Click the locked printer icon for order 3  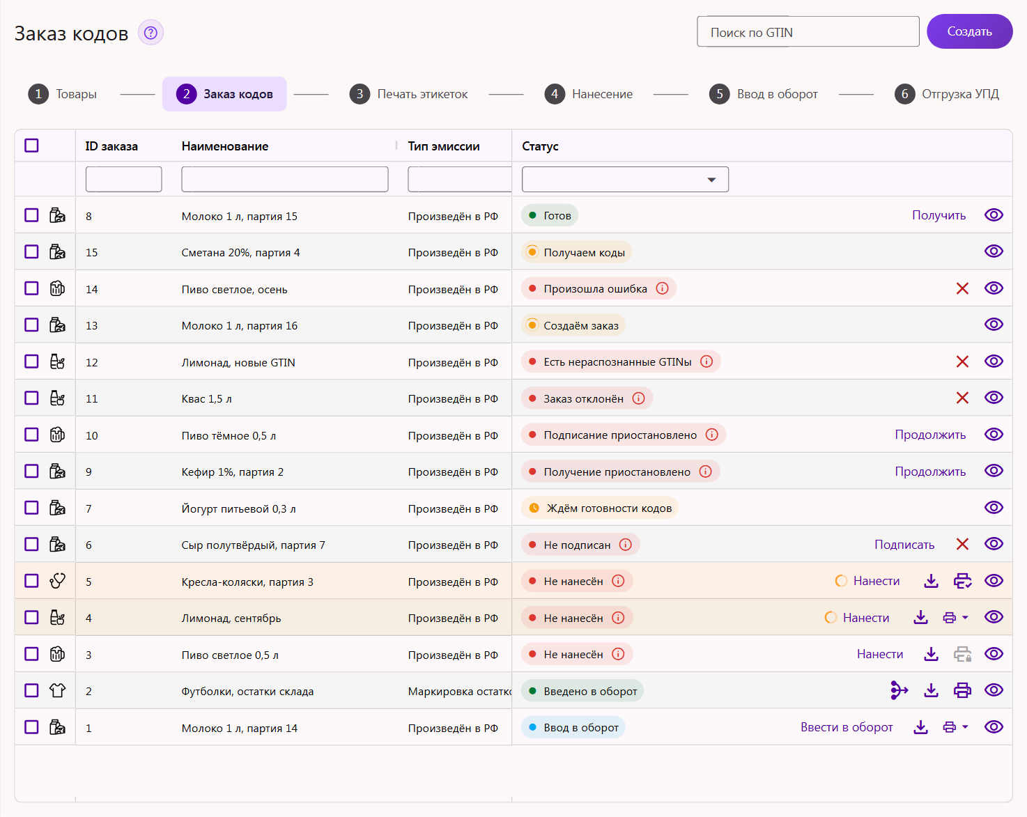point(962,654)
